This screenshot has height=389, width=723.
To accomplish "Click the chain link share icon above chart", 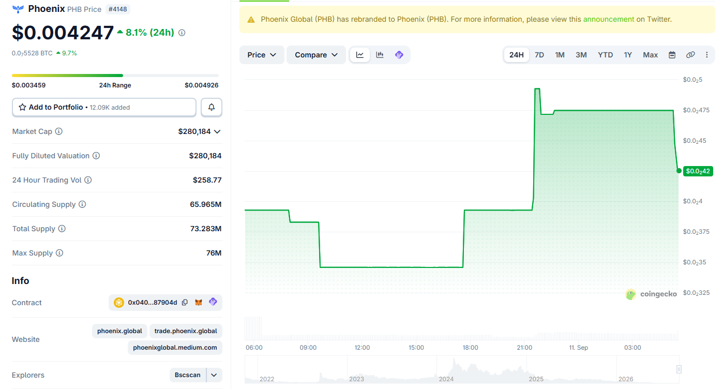I will [690, 55].
